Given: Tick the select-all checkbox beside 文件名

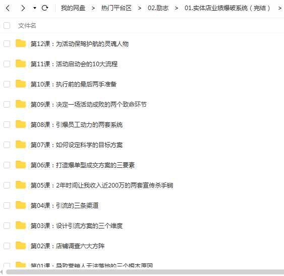Looking at the screenshot, I should click(7, 26).
